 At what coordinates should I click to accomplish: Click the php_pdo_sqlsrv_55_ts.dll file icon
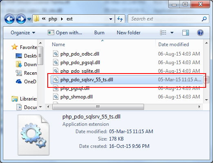coord(55,79)
